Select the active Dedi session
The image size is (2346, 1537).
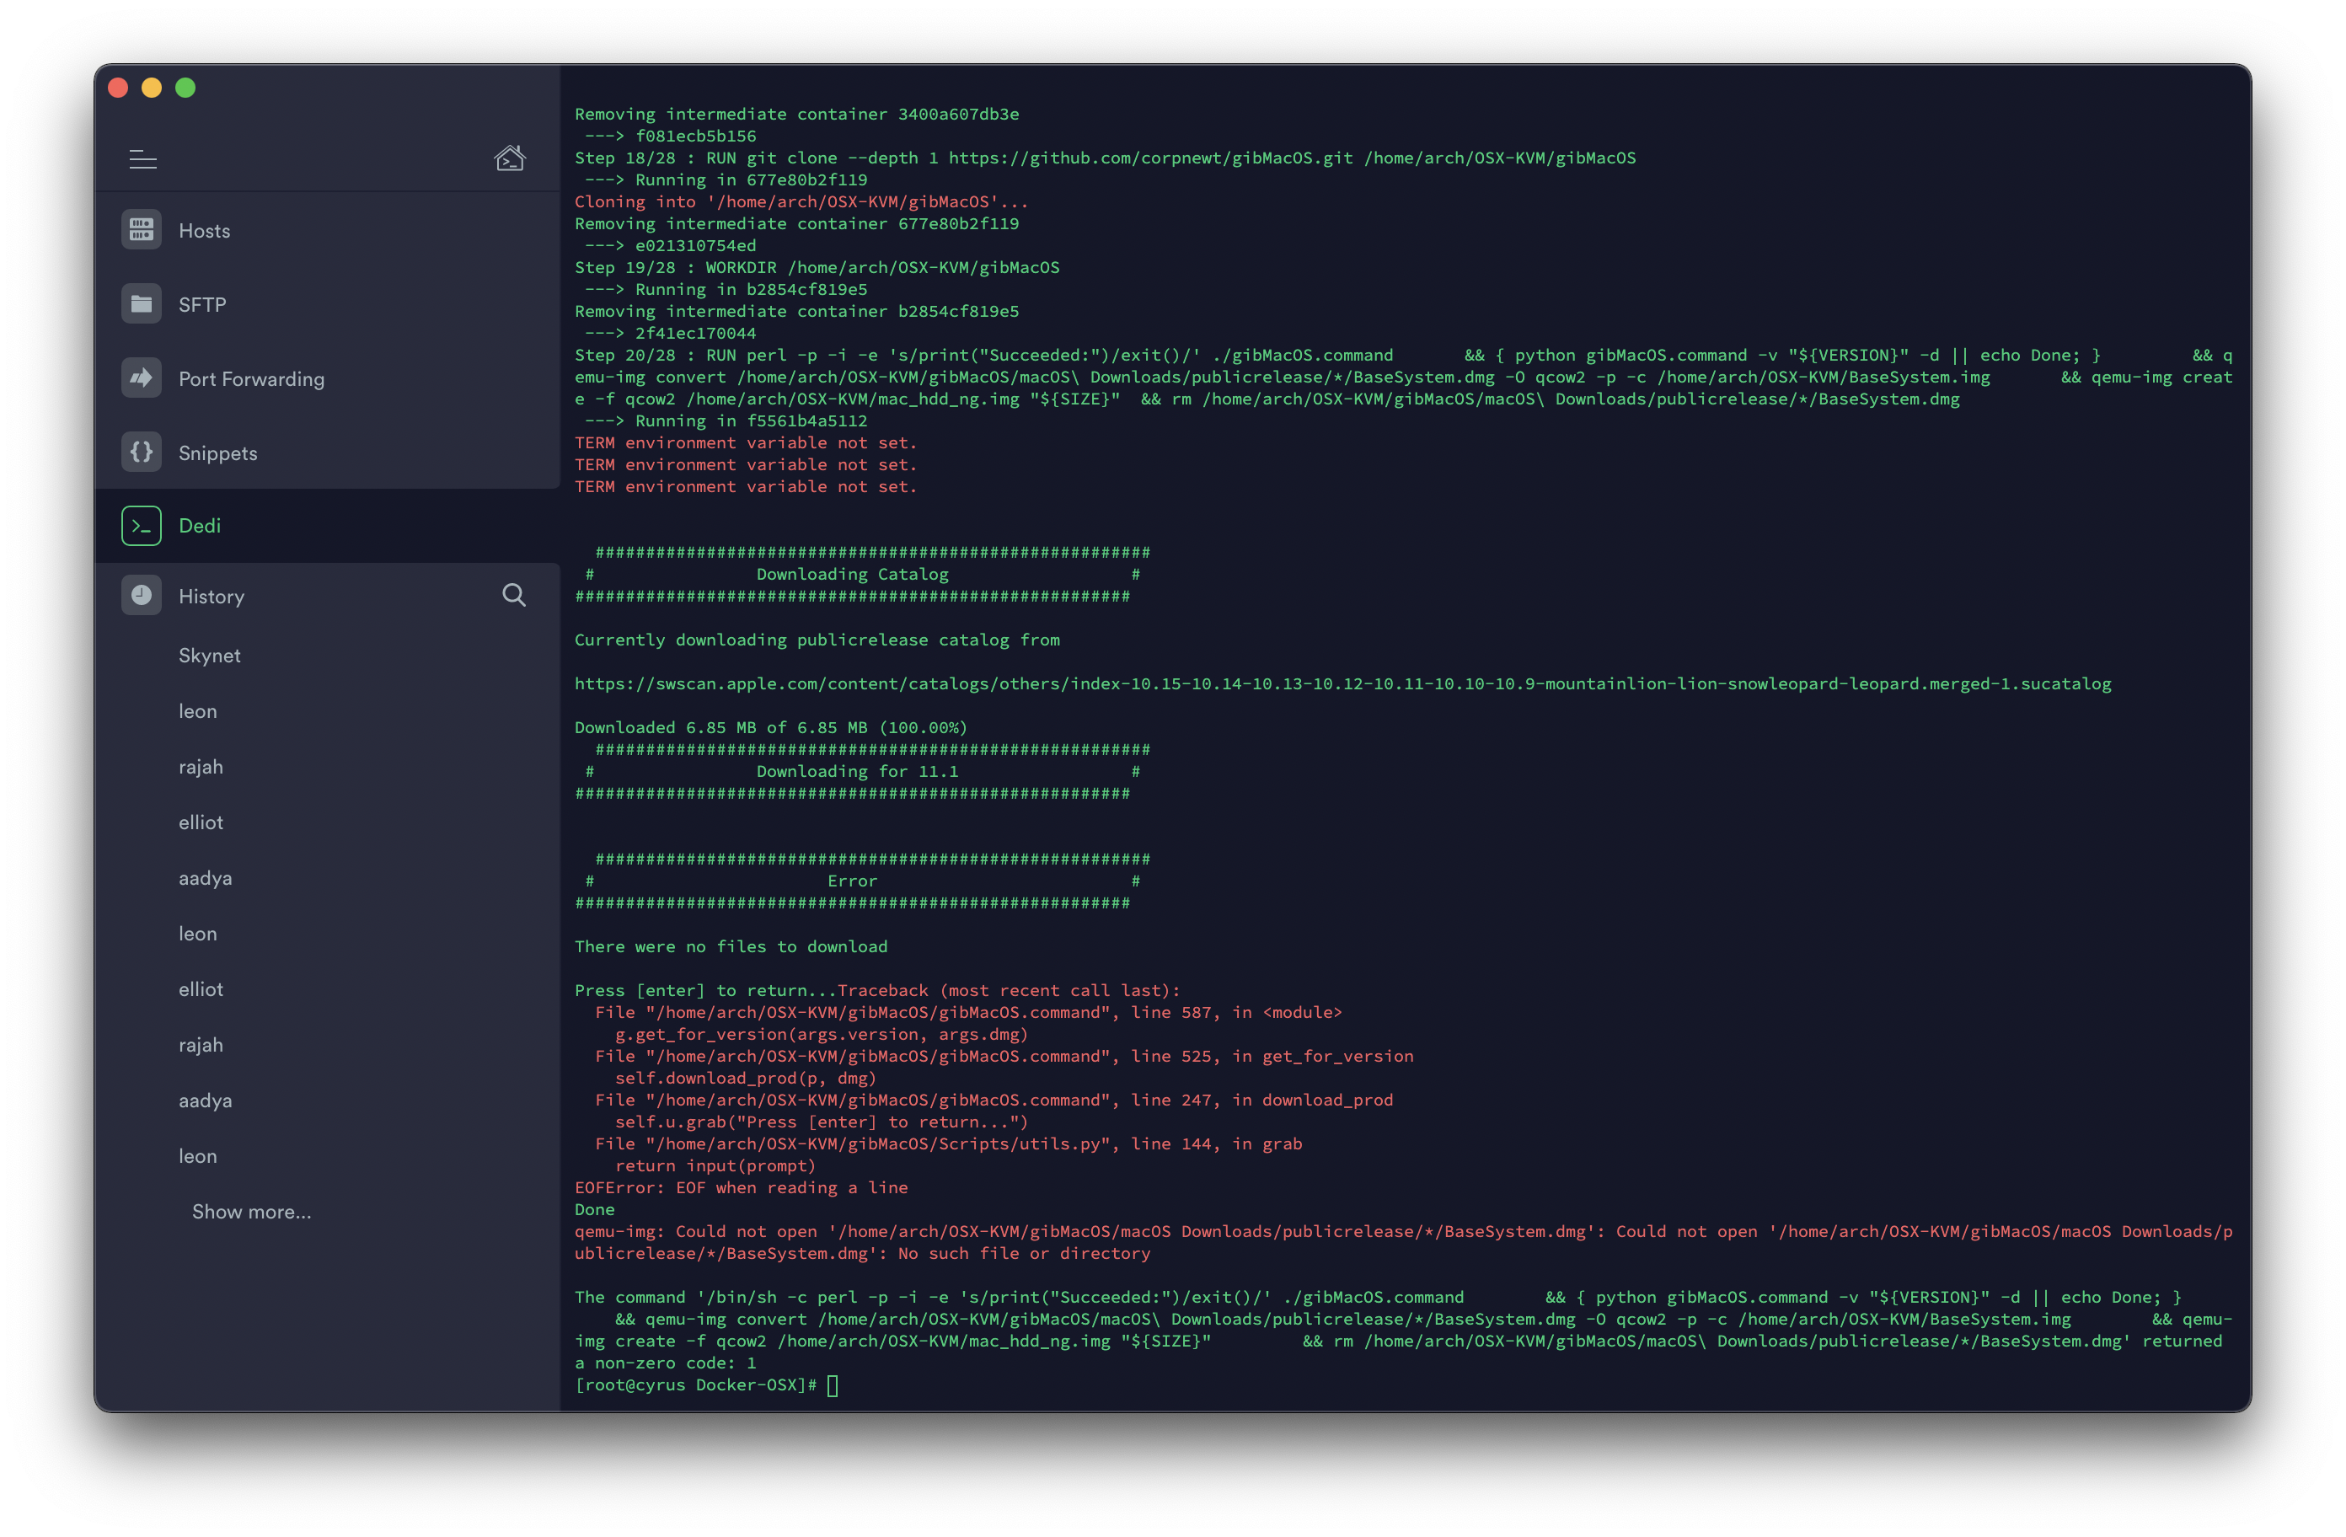tap(199, 526)
